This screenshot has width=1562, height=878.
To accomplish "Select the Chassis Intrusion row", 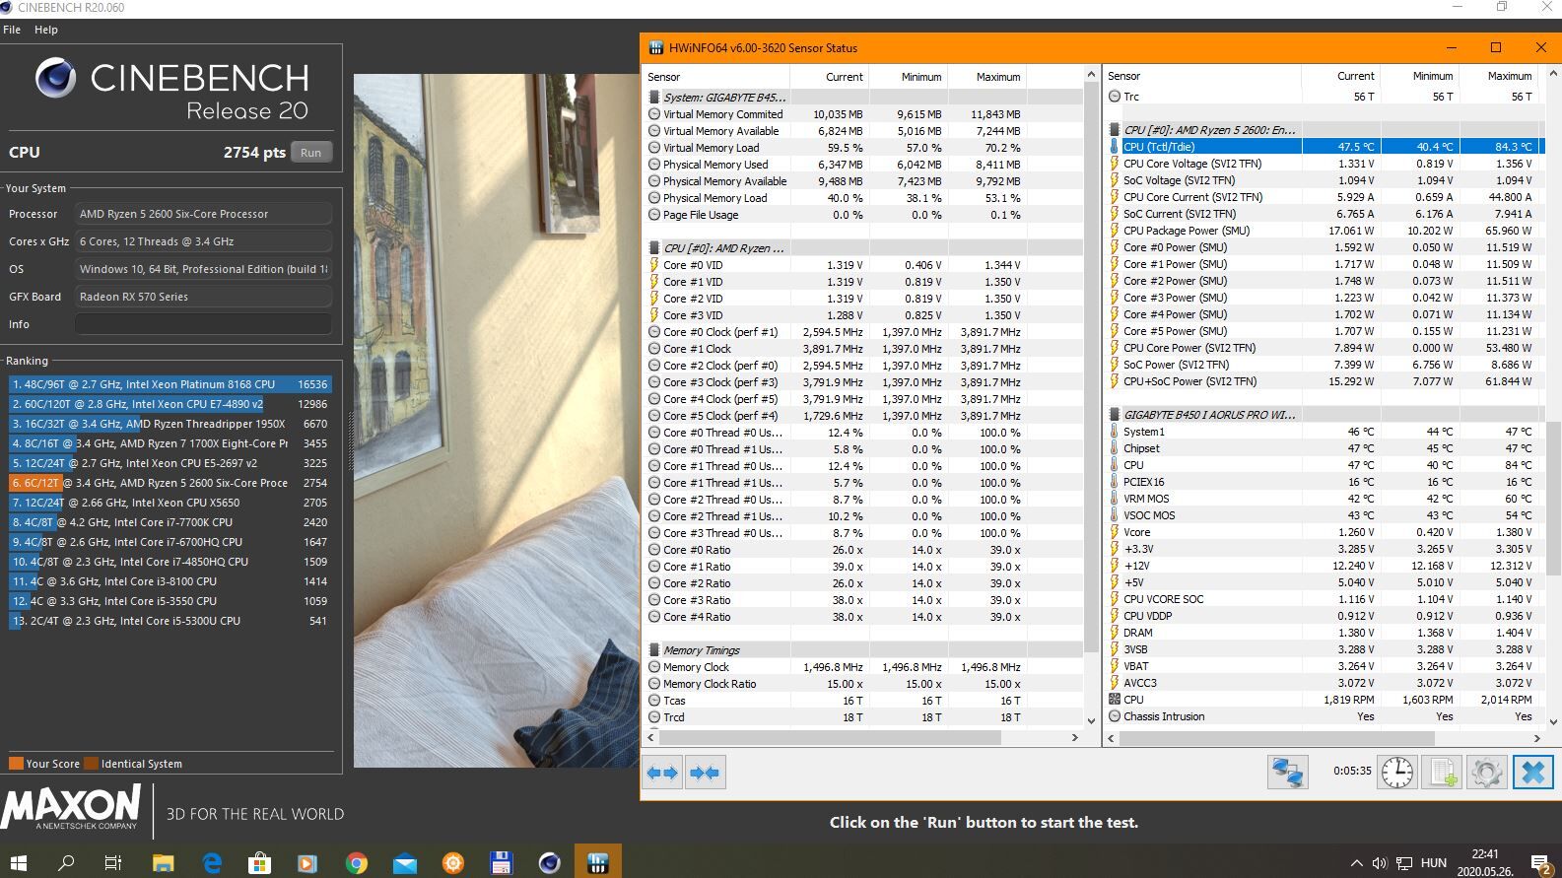I will (1324, 716).
